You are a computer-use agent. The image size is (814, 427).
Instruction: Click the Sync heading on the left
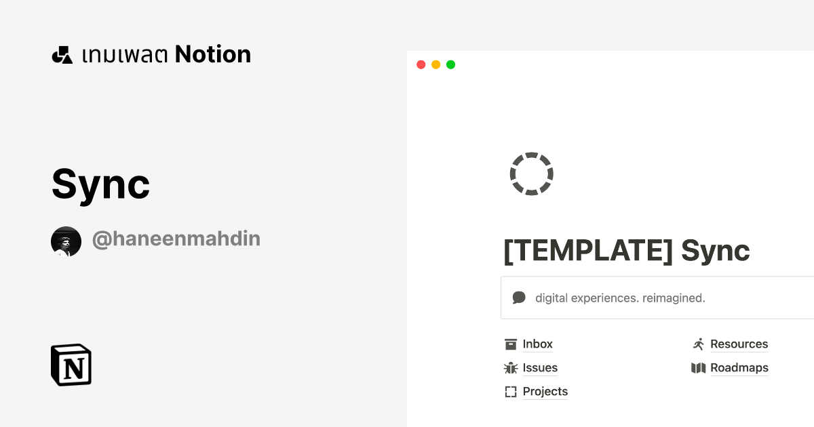pos(100,184)
